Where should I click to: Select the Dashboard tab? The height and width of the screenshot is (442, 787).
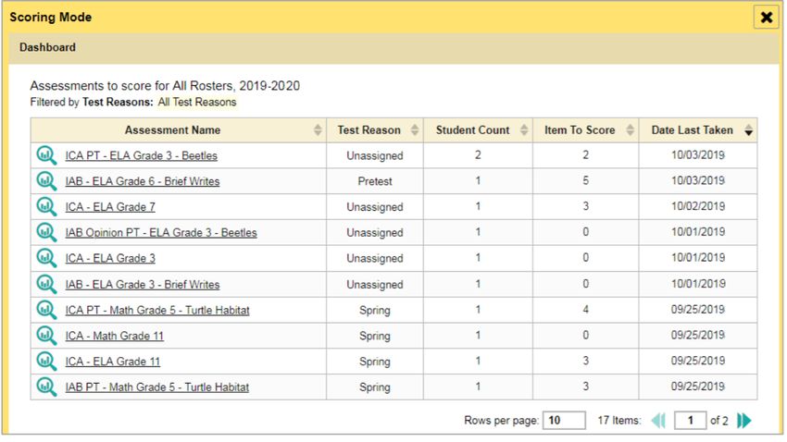click(47, 47)
